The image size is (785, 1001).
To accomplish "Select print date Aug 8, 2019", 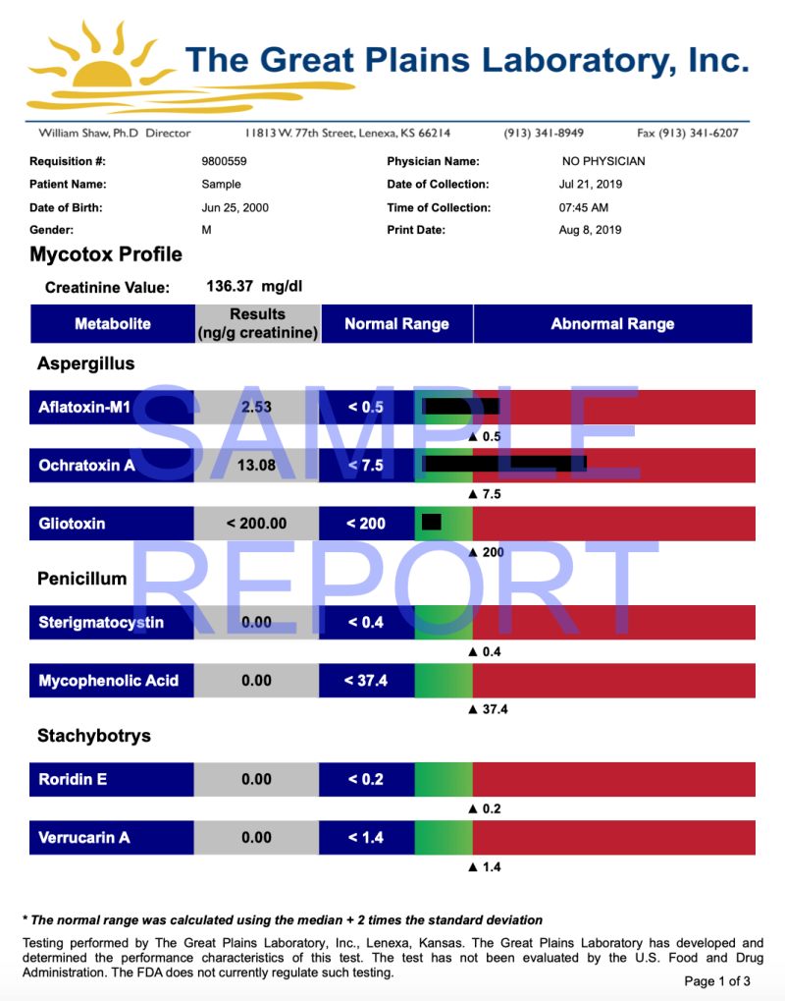I will coord(590,230).
